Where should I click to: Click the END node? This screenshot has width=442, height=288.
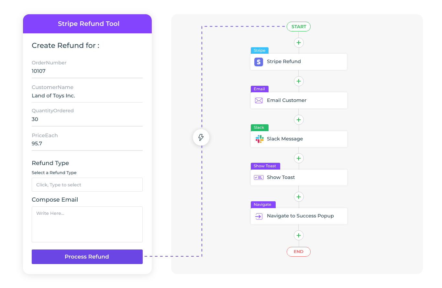(298, 251)
